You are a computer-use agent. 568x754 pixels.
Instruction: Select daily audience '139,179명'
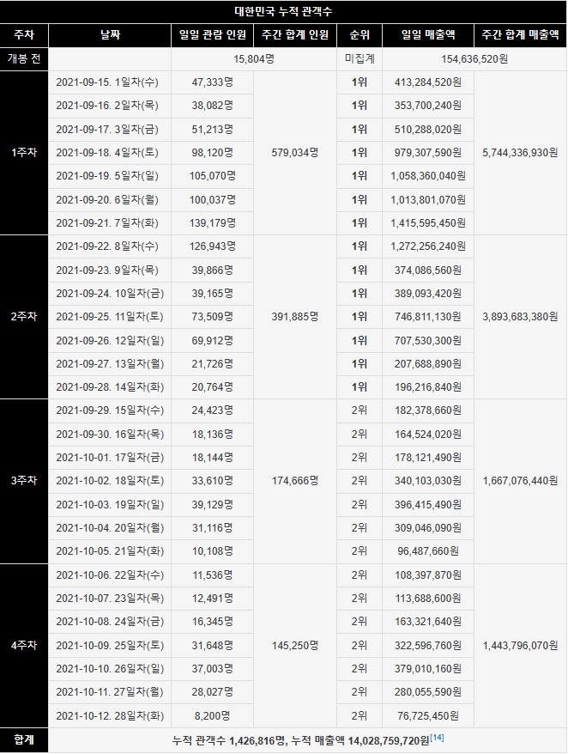click(213, 223)
